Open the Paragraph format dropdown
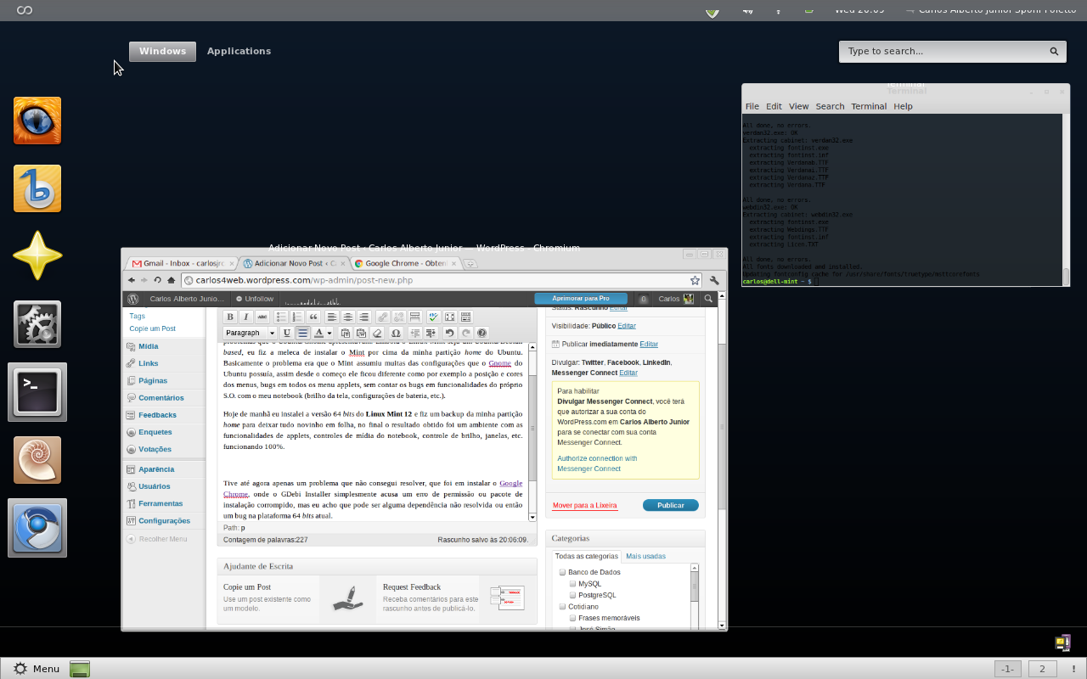Screen dimensions: 1087x679 pyautogui.click(x=250, y=333)
